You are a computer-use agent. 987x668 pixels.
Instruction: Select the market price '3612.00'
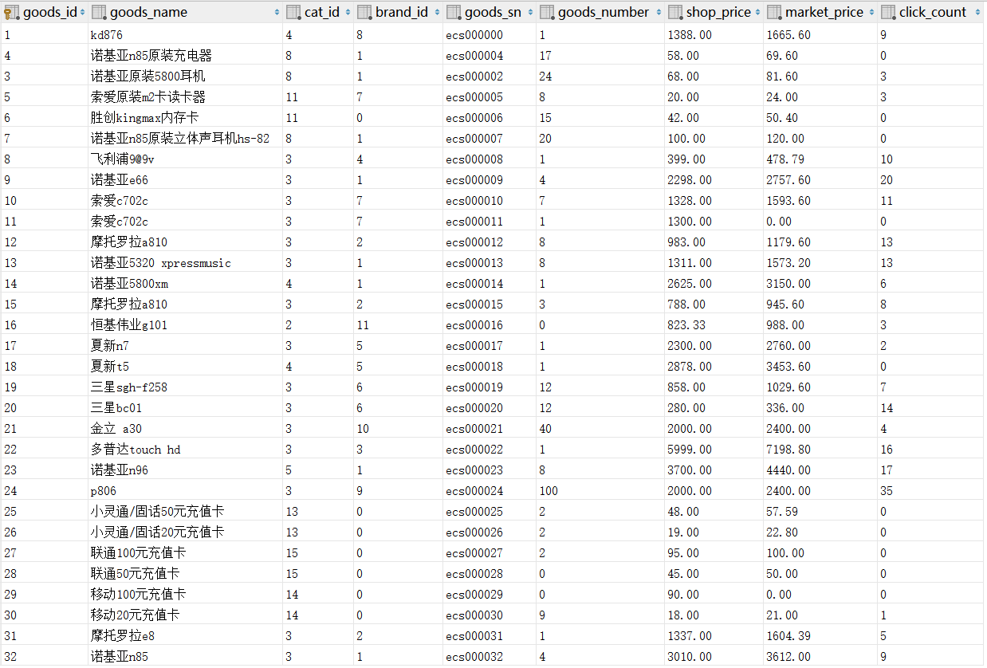788,657
